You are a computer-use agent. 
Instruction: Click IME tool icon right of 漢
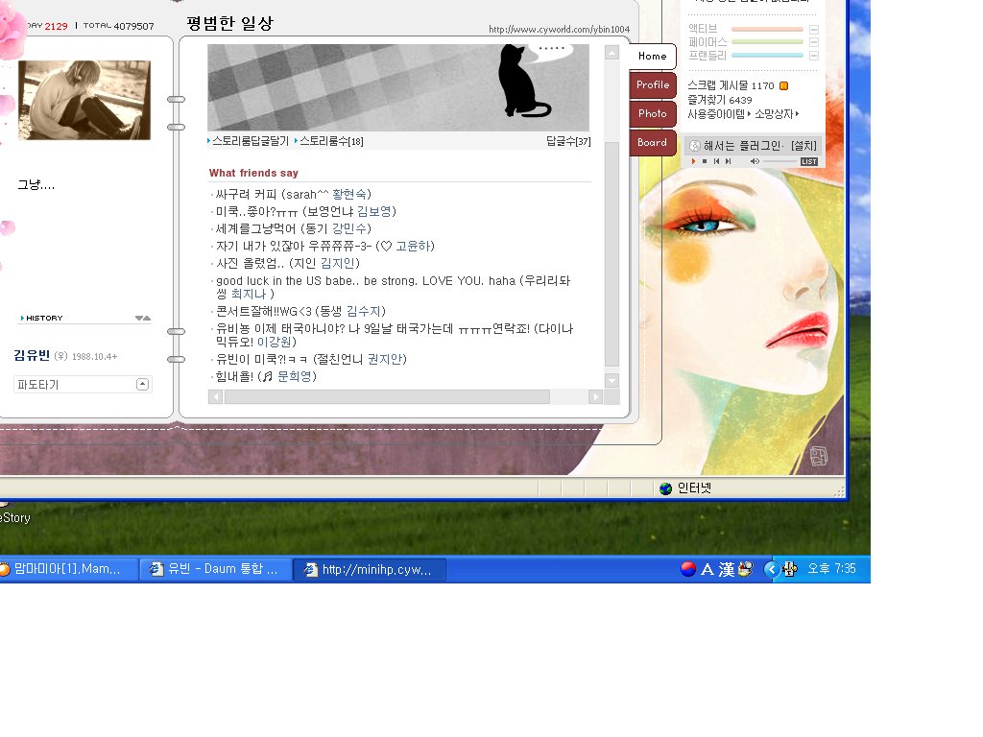pyautogui.click(x=745, y=569)
